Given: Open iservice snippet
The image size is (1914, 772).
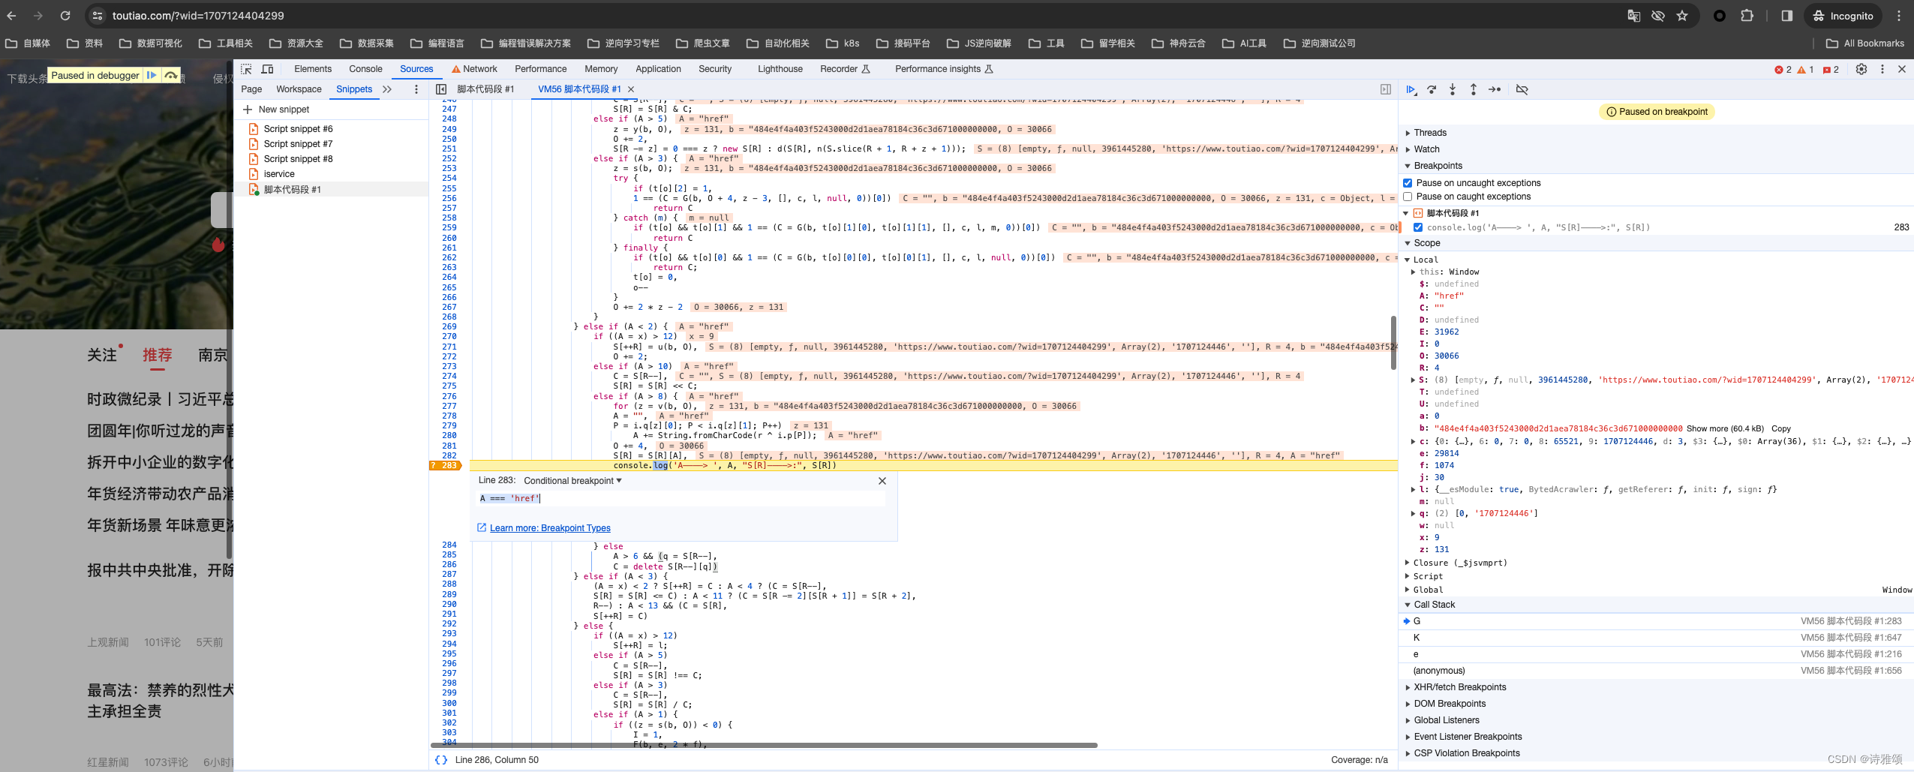Looking at the screenshot, I should (x=279, y=174).
